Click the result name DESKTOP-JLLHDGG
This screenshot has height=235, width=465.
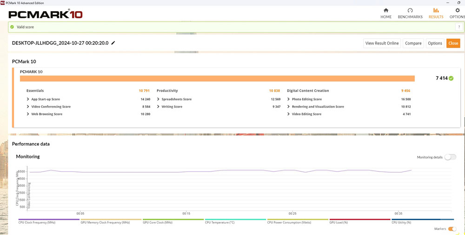tap(60, 43)
